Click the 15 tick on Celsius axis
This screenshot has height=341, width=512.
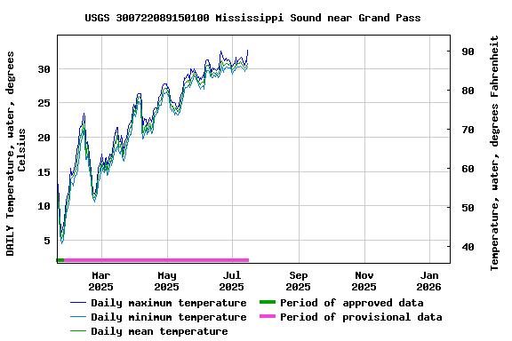(x=44, y=172)
